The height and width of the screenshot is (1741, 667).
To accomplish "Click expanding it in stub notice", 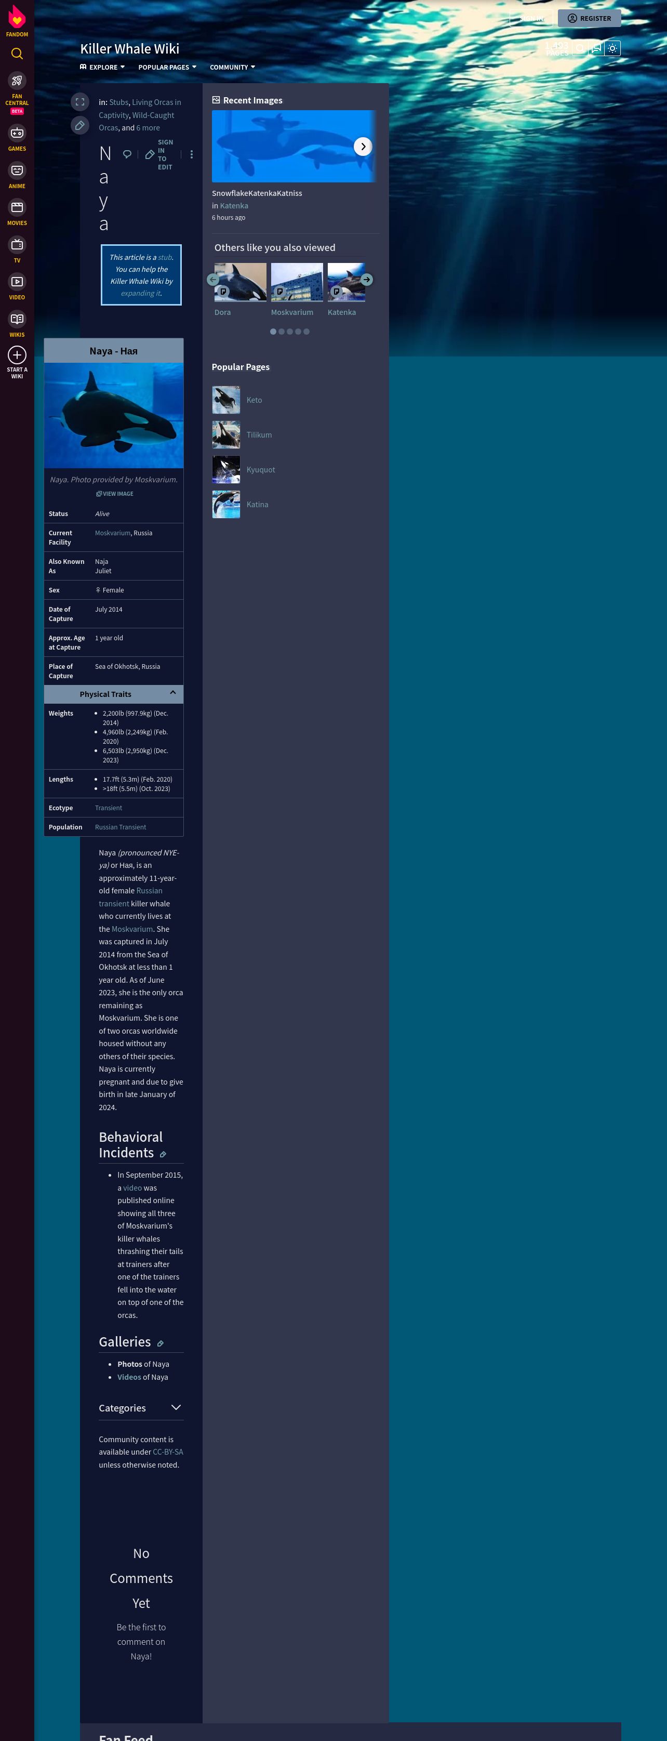I will [x=141, y=293].
